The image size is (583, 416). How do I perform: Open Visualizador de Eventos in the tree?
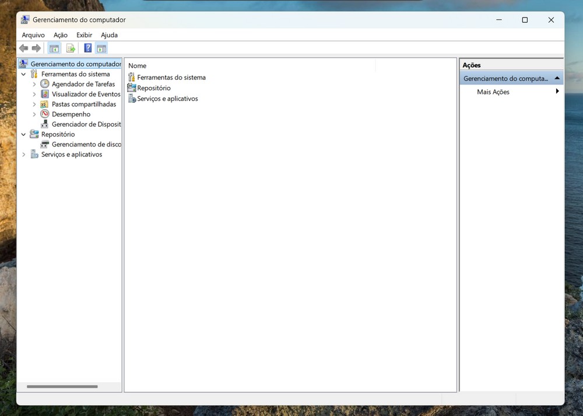pyautogui.click(x=86, y=94)
